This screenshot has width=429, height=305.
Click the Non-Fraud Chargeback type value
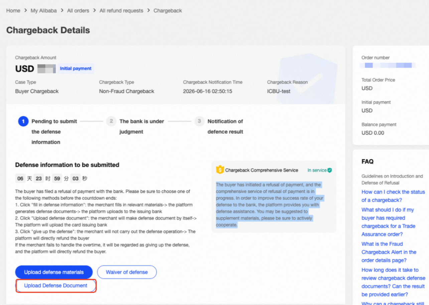[127, 91]
